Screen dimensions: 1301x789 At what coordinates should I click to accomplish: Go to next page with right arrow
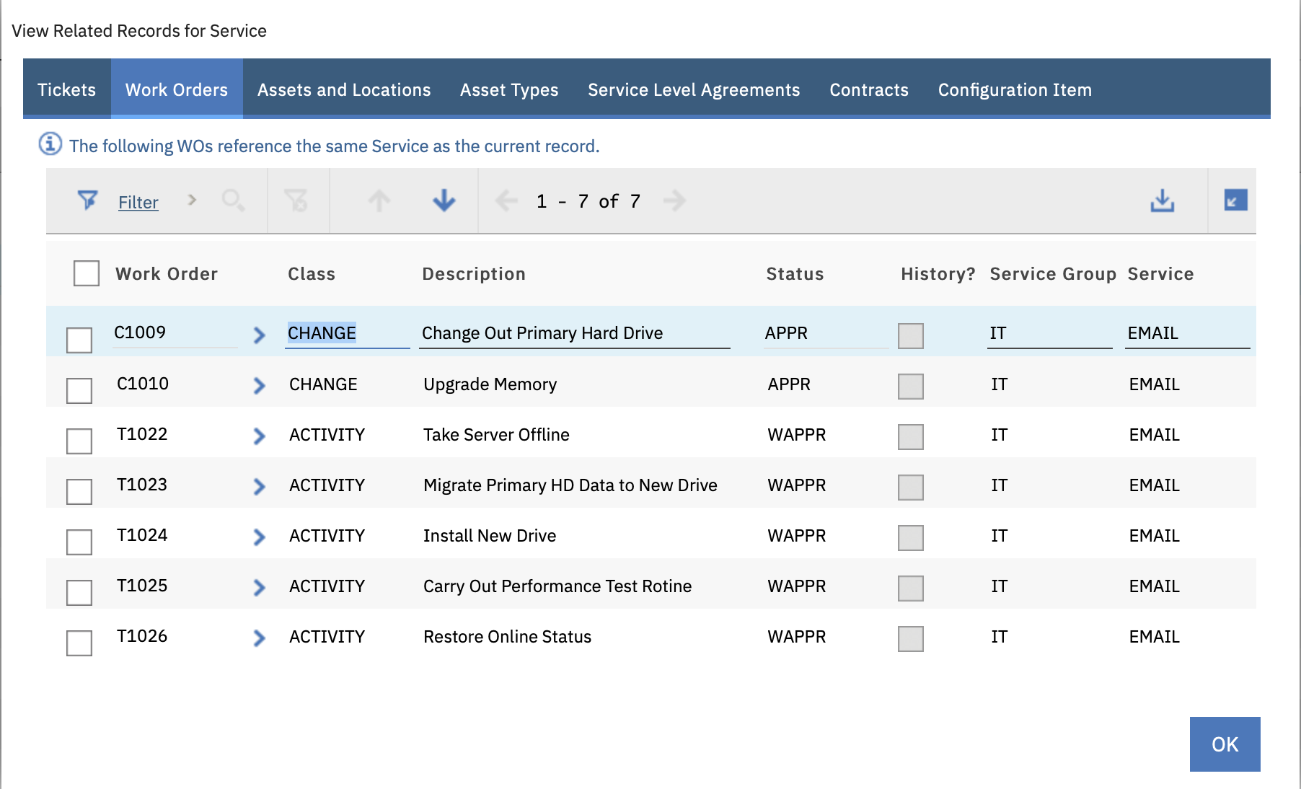coord(674,200)
